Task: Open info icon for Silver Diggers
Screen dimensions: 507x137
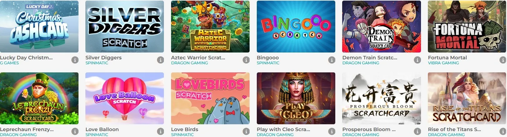Action: 160,60
